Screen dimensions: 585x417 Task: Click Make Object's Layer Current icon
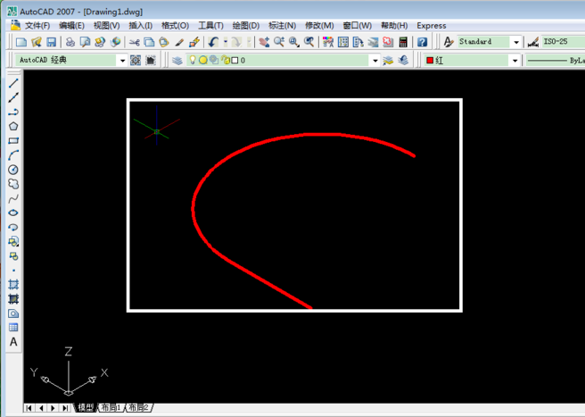tap(388, 60)
